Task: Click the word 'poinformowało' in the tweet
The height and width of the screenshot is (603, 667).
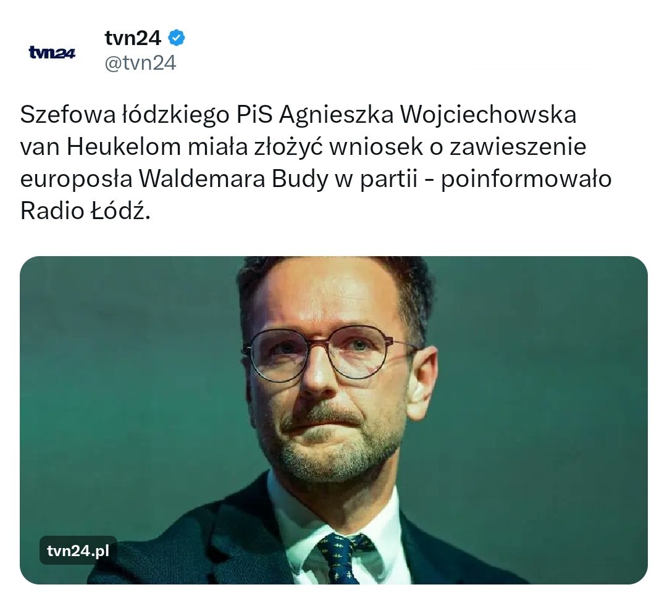Action: click(x=526, y=180)
